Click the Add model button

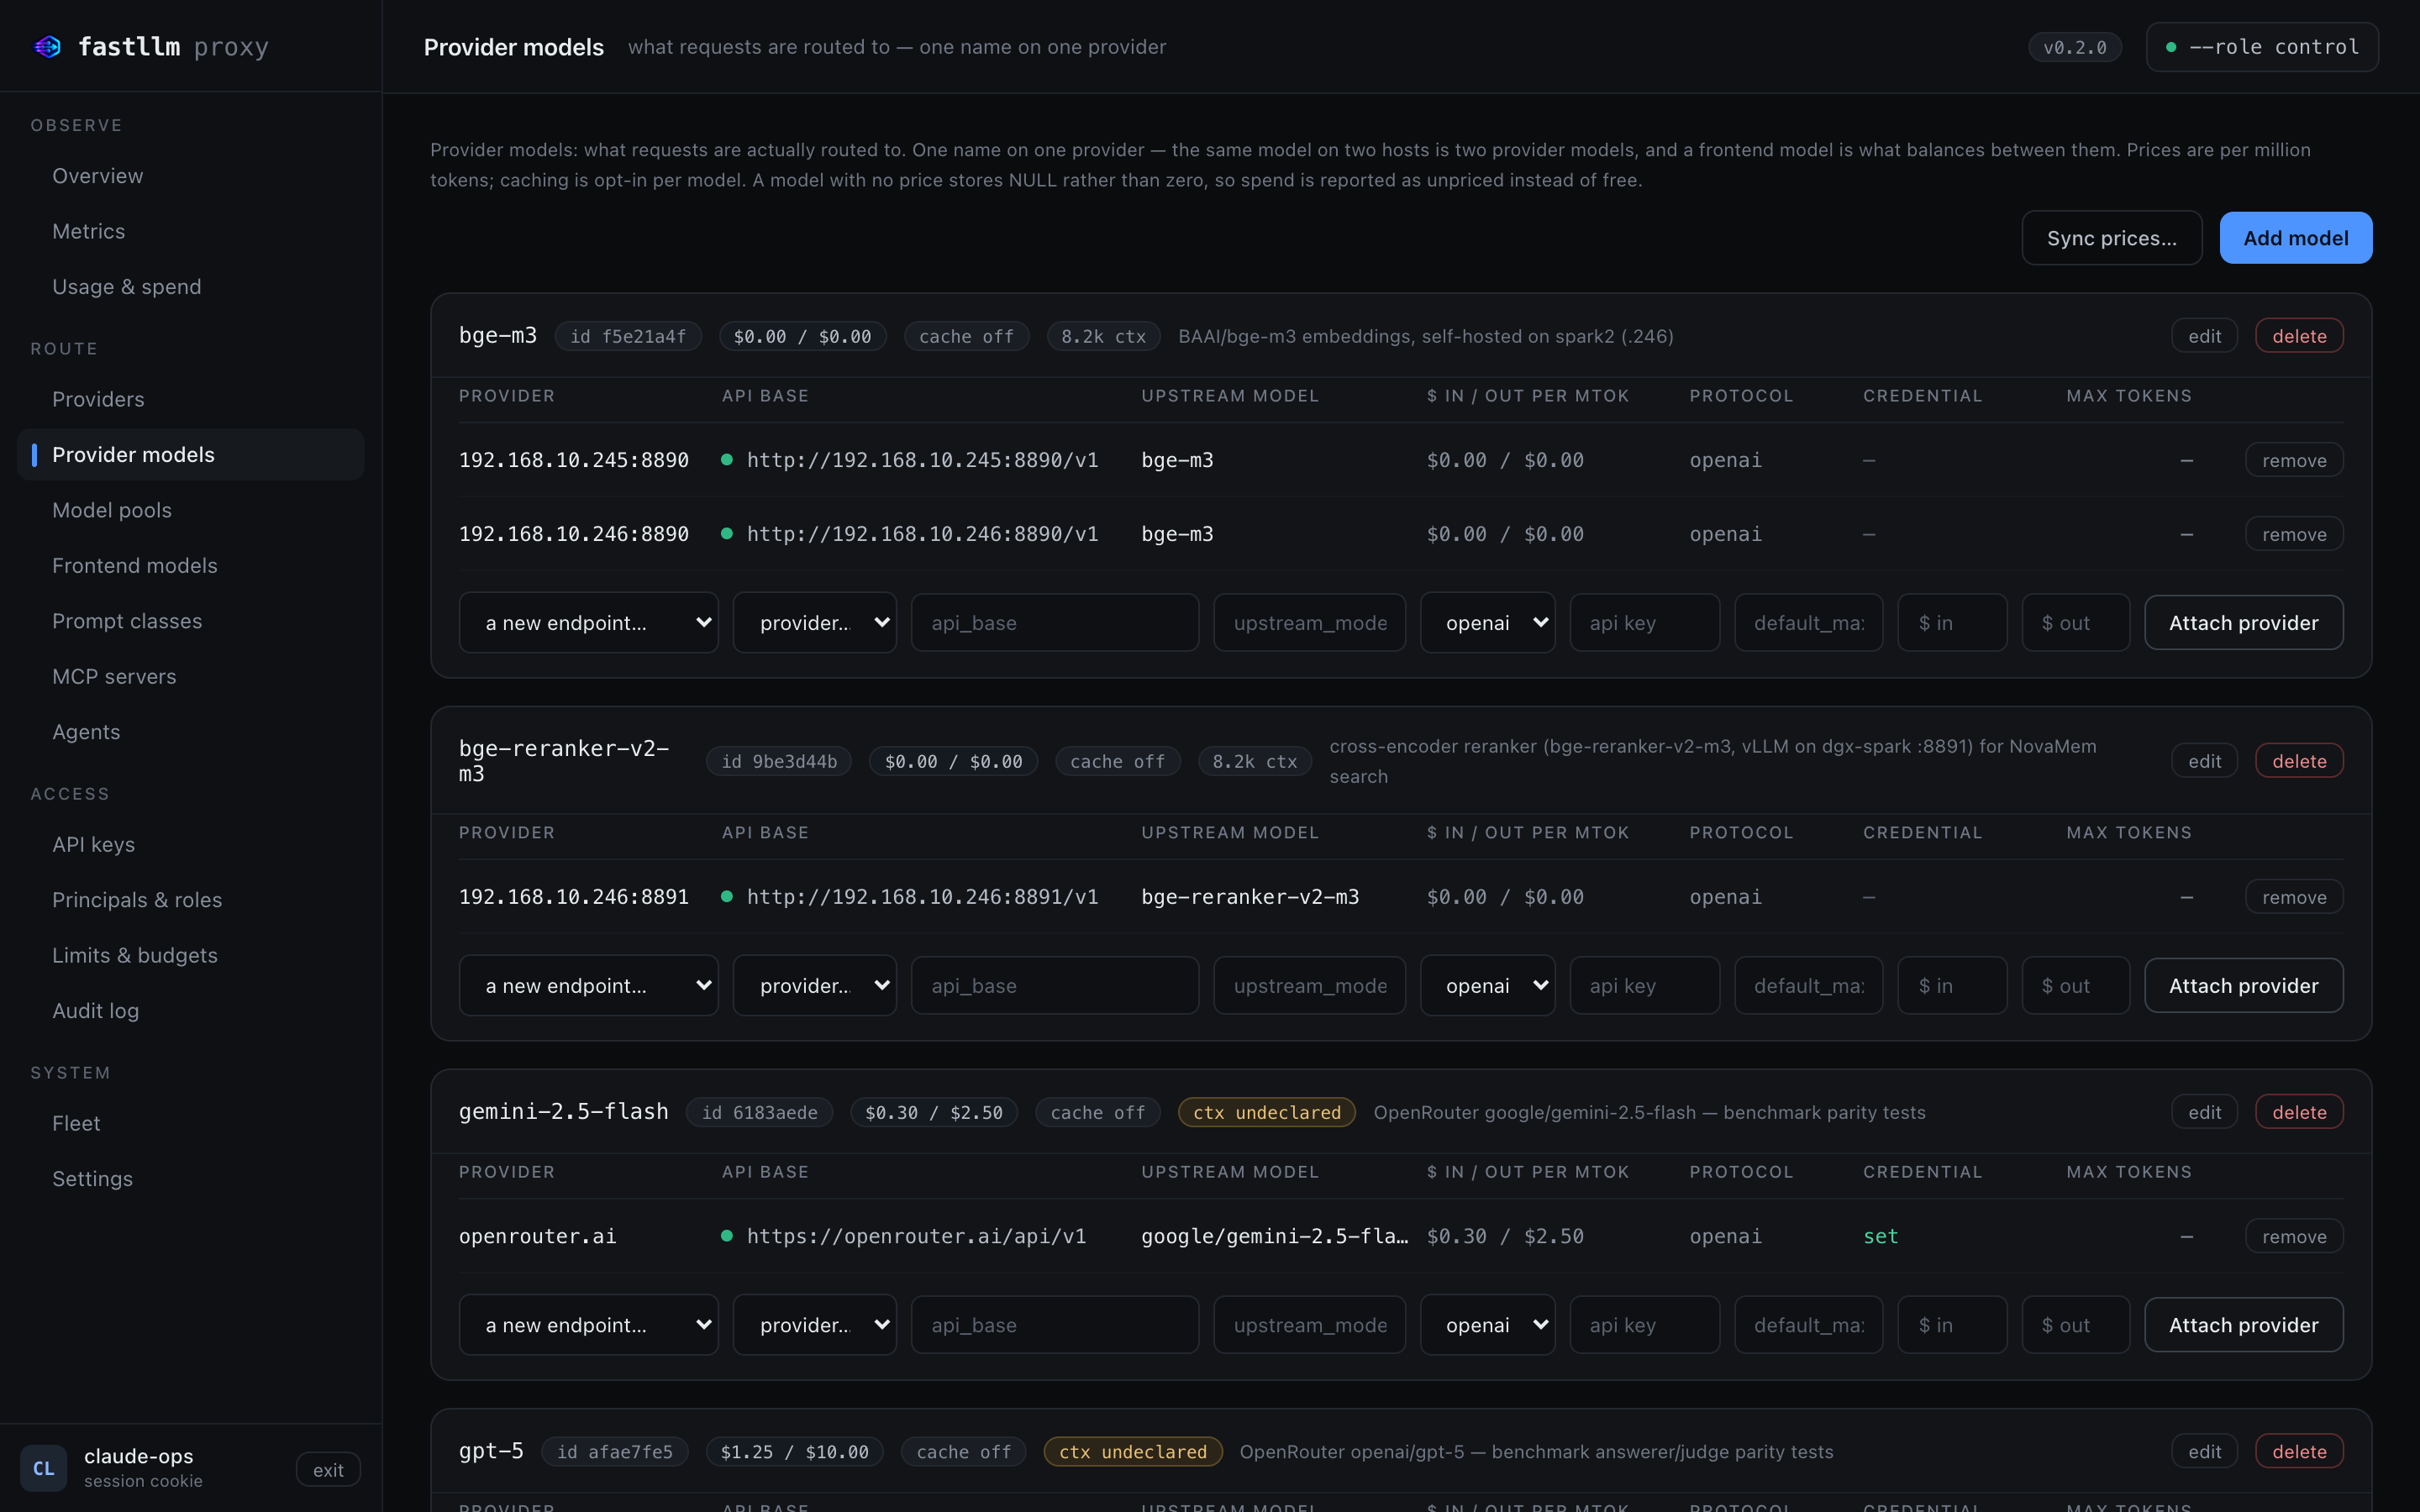click(2295, 238)
